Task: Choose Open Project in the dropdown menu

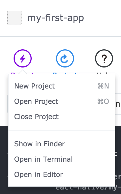Action: [x=62, y=101]
